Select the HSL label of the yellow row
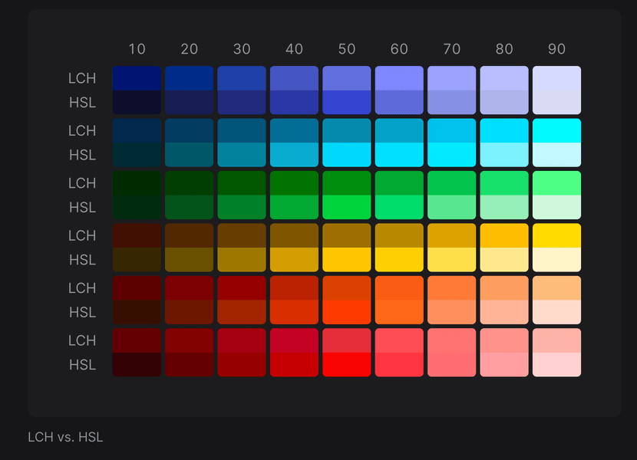 (x=82, y=259)
